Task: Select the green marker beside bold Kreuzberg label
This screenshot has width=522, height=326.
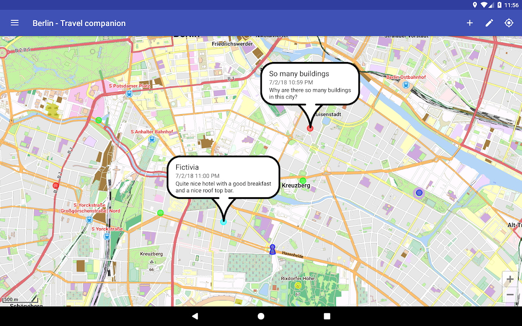Action: point(303,181)
